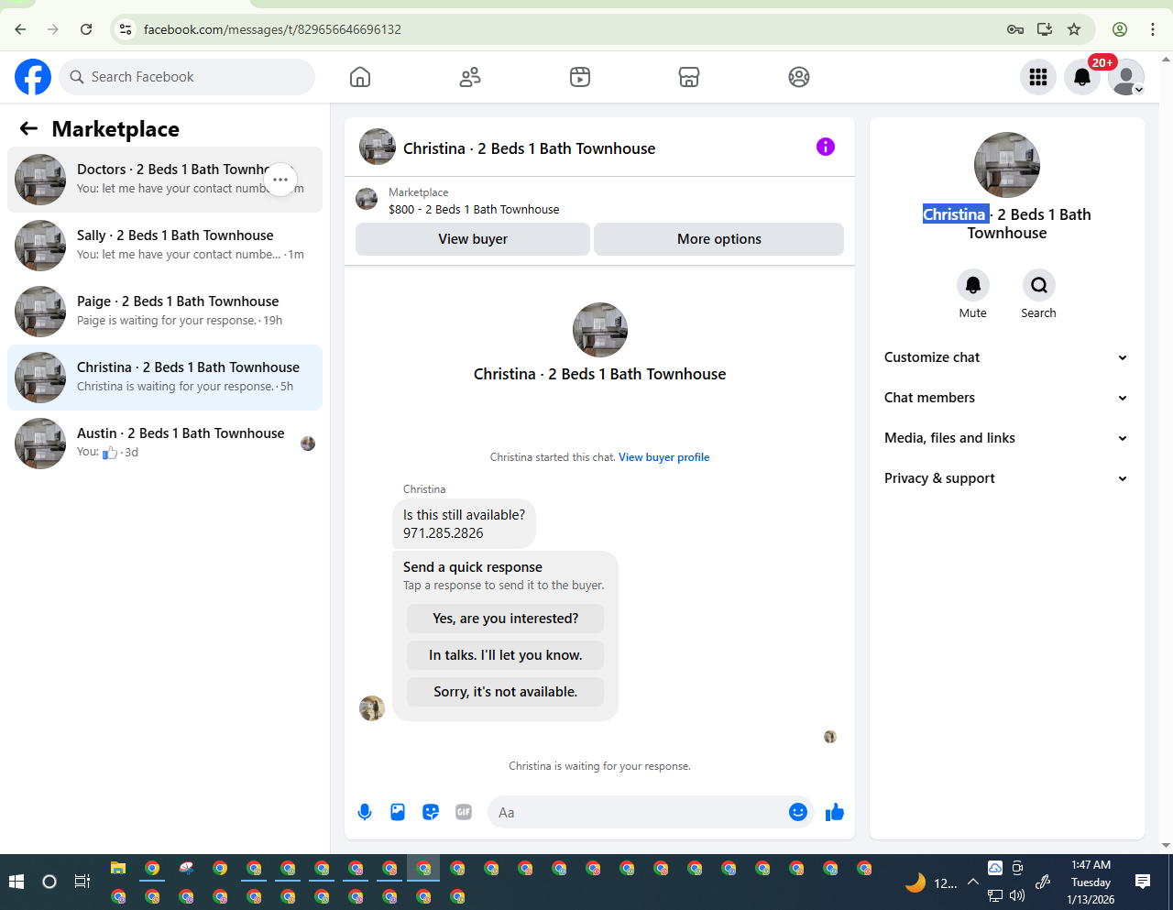Image resolution: width=1173 pixels, height=910 pixels.
Task: Choose a sticker with the sticker icon
Action: tap(431, 812)
